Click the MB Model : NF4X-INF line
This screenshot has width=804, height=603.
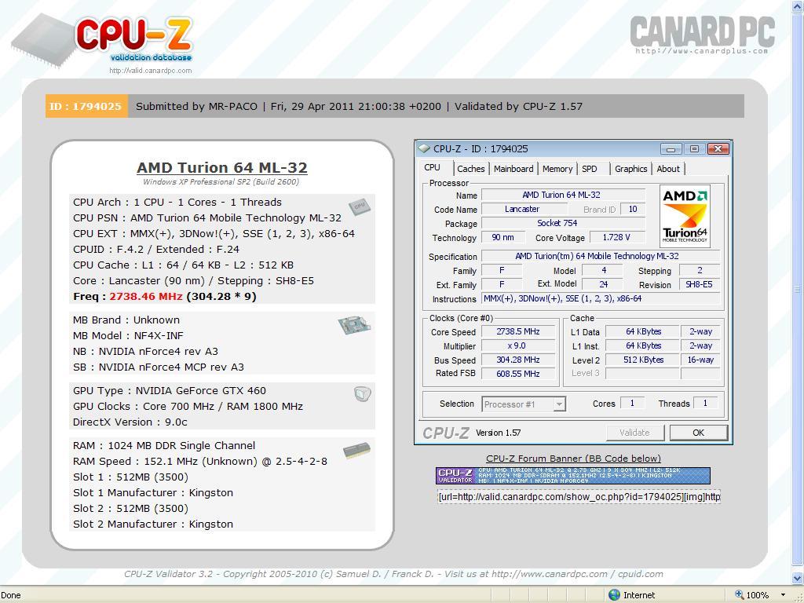tap(128, 335)
